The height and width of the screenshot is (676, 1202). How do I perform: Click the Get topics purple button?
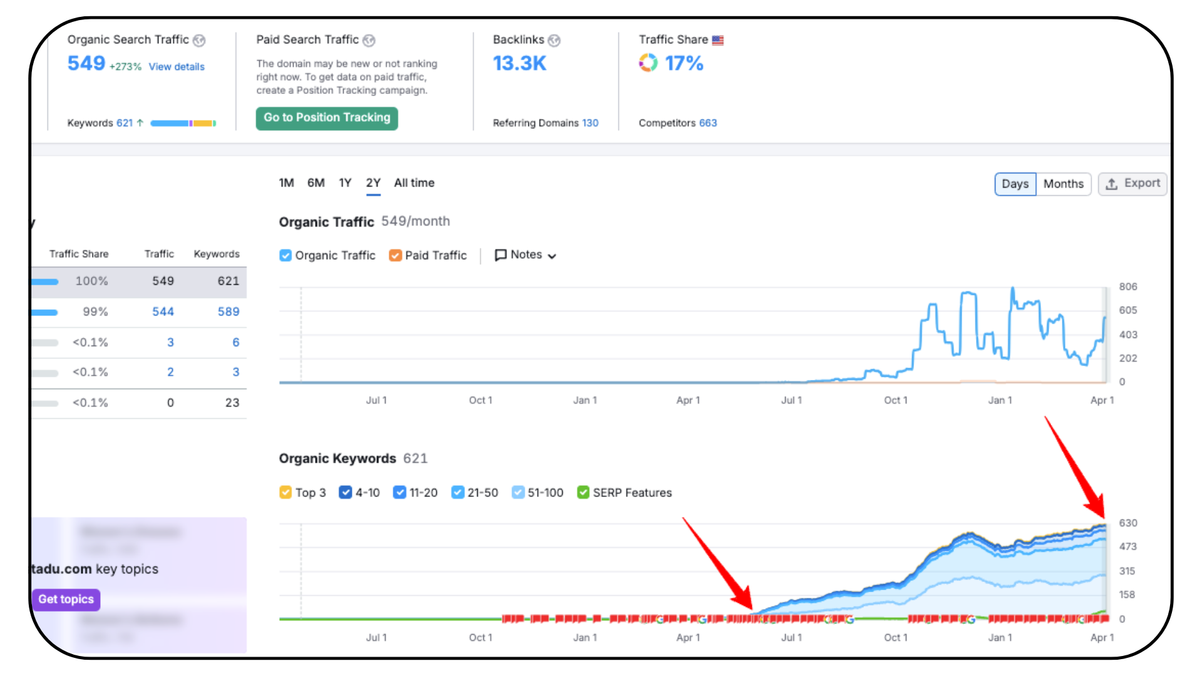[66, 599]
